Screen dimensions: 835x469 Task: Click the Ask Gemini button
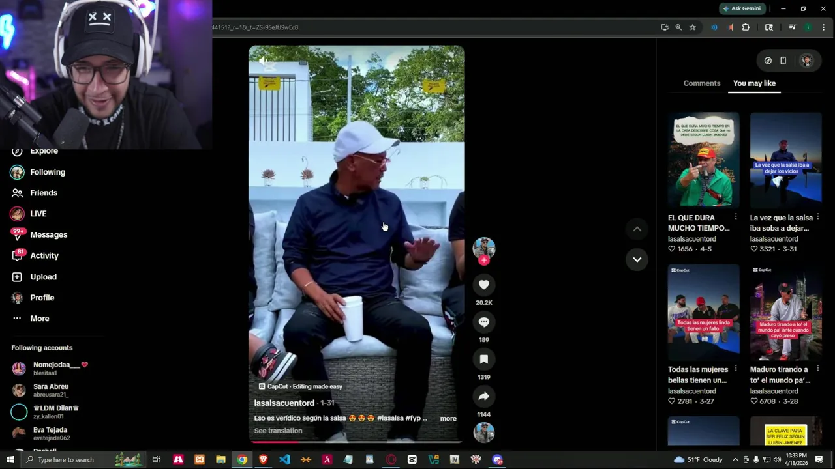pos(741,8)
